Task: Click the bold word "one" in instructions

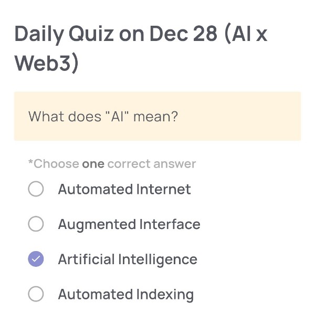Action: [x=93, y=164]
